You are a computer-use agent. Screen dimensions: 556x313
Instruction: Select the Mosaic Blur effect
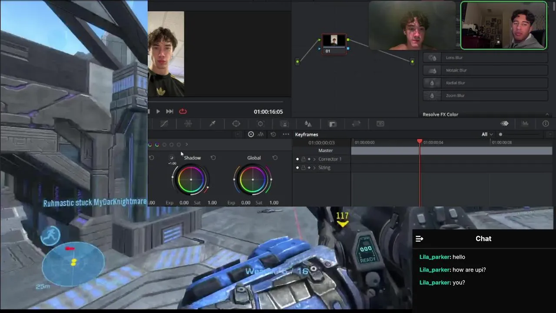(x=486, y=70)
